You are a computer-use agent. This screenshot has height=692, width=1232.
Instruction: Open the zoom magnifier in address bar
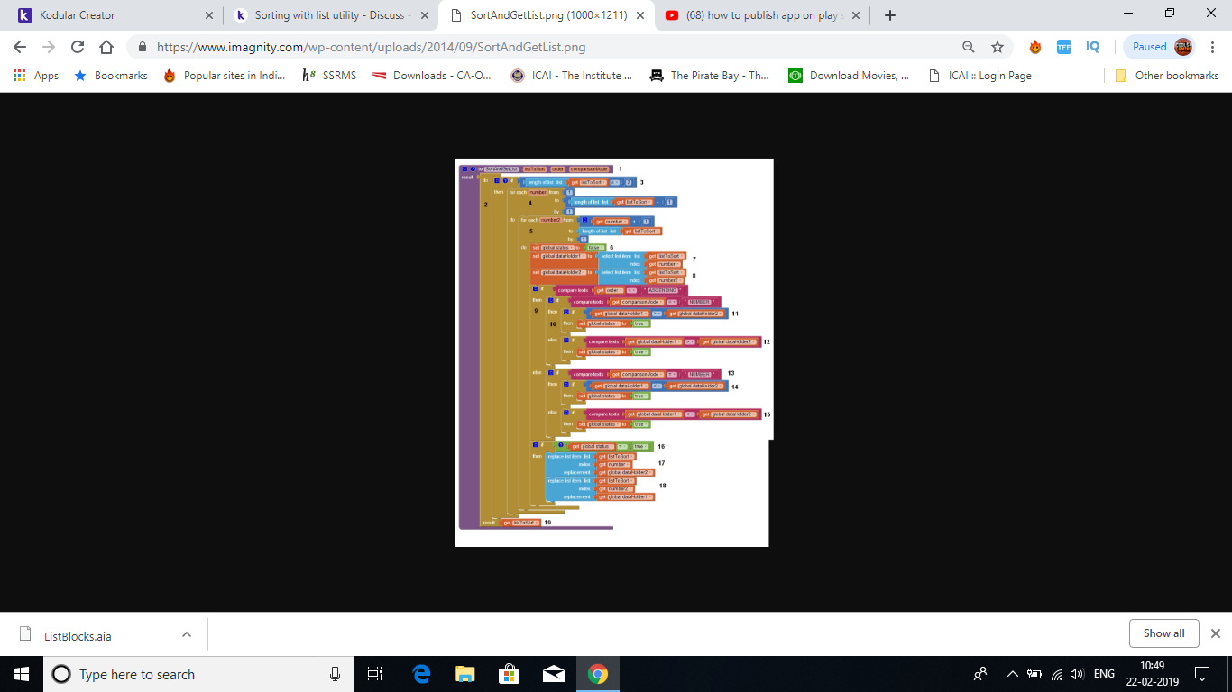coord(969,47)
